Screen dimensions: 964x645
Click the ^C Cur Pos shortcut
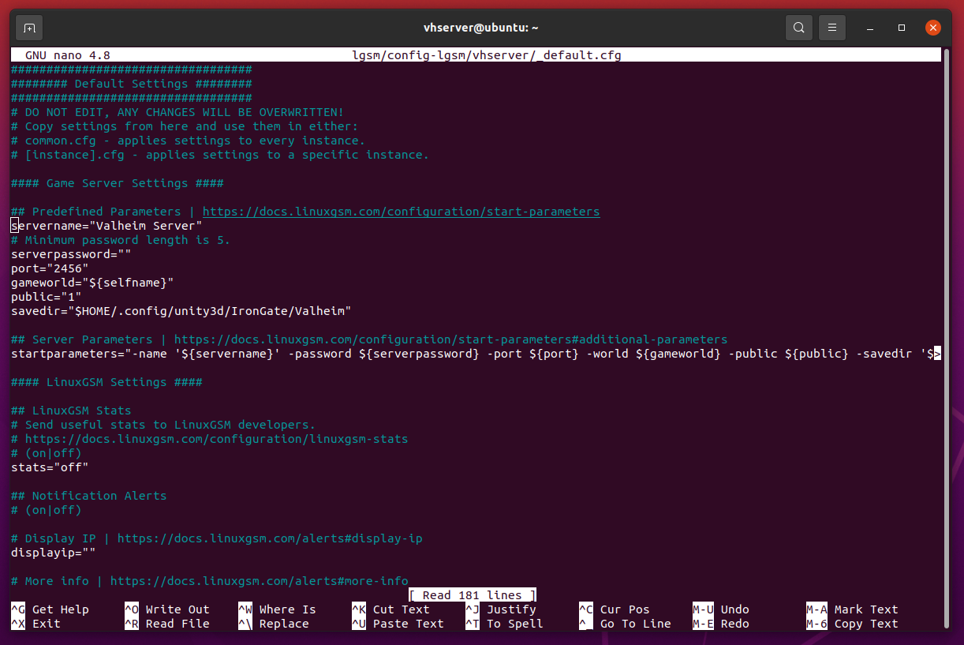(615, 609)
